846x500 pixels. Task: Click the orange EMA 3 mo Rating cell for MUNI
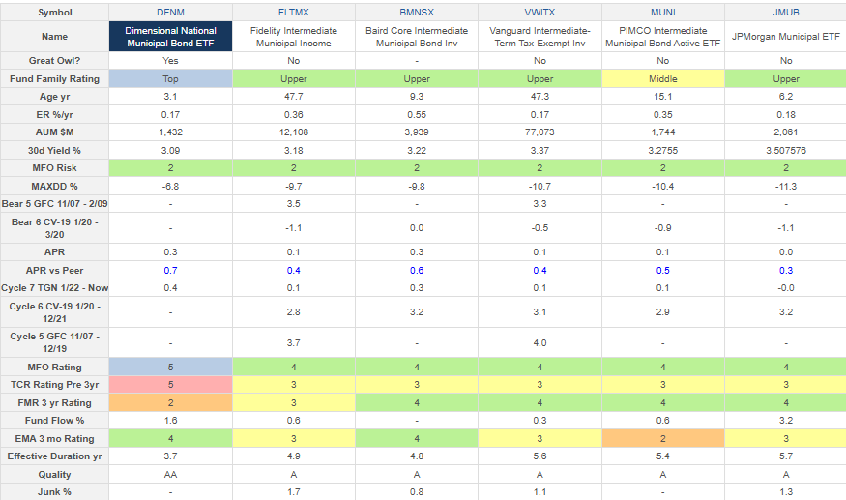(x=661, y=438)
